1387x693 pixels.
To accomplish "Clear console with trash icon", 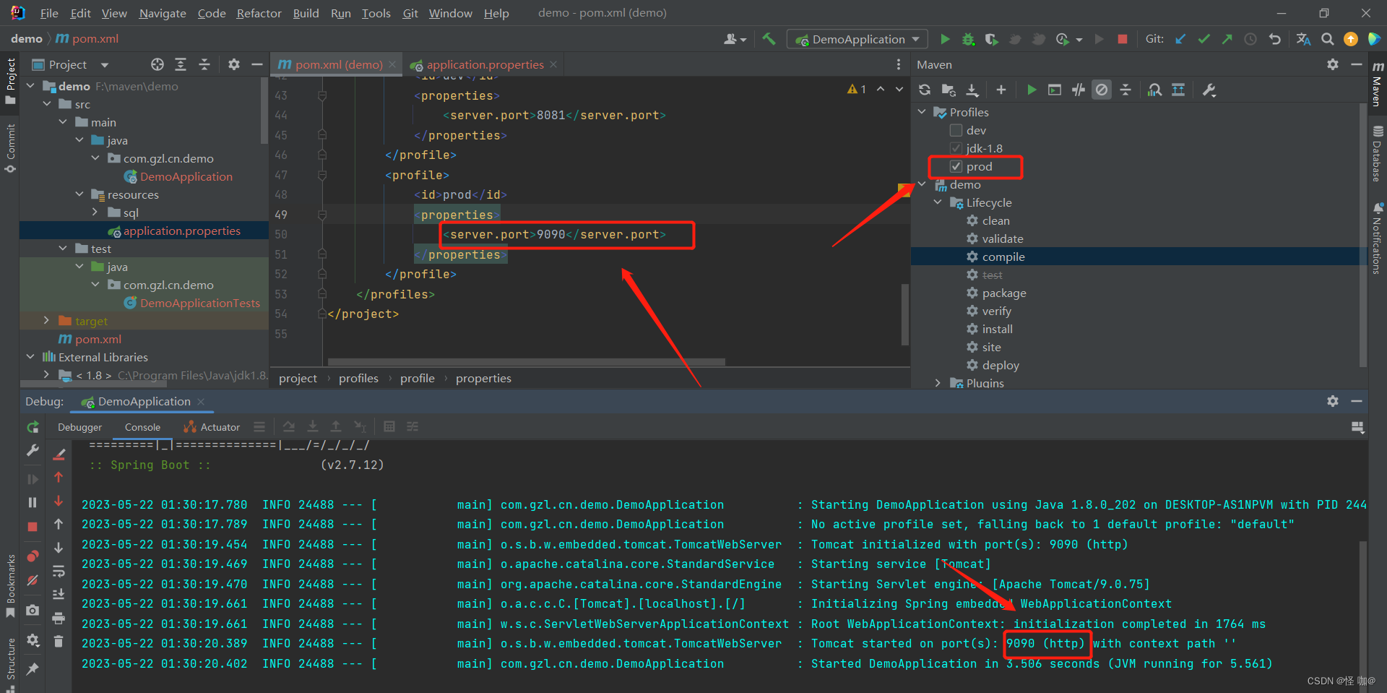I will coord(59,641).
